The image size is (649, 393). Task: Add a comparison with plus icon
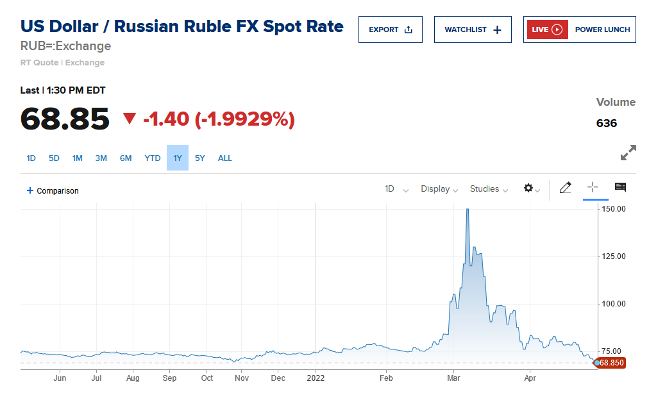pyautogui.click(x=29, y=190)
